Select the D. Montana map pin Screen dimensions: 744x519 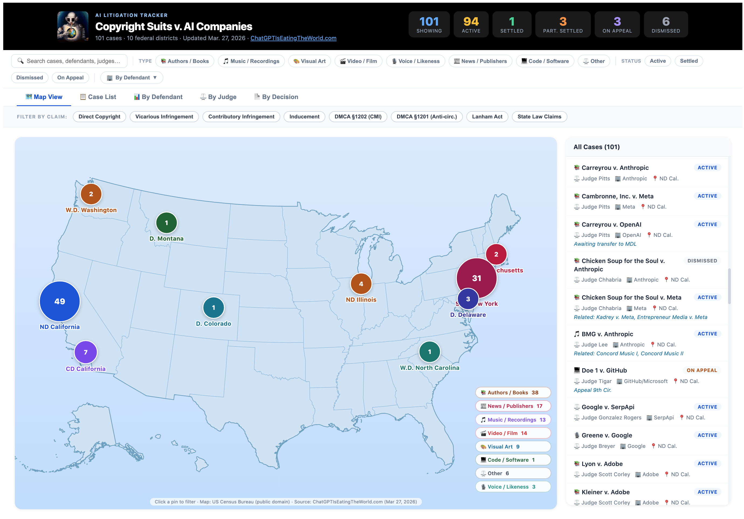point(167,223)
